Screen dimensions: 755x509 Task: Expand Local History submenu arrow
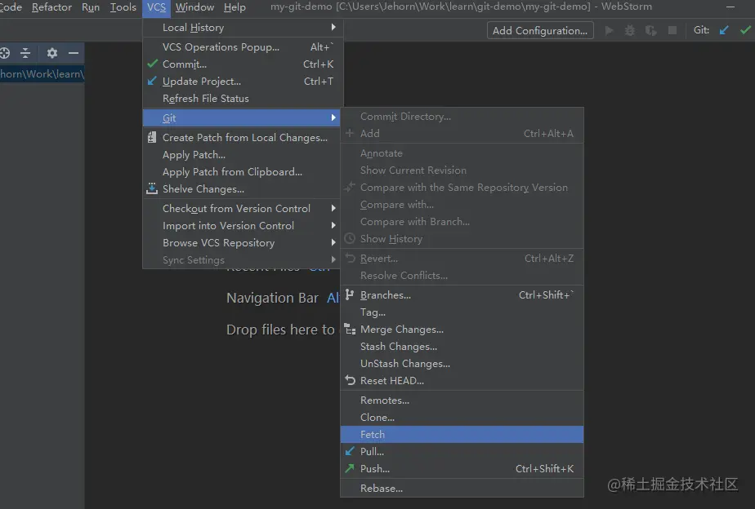(x=333, y=28)
